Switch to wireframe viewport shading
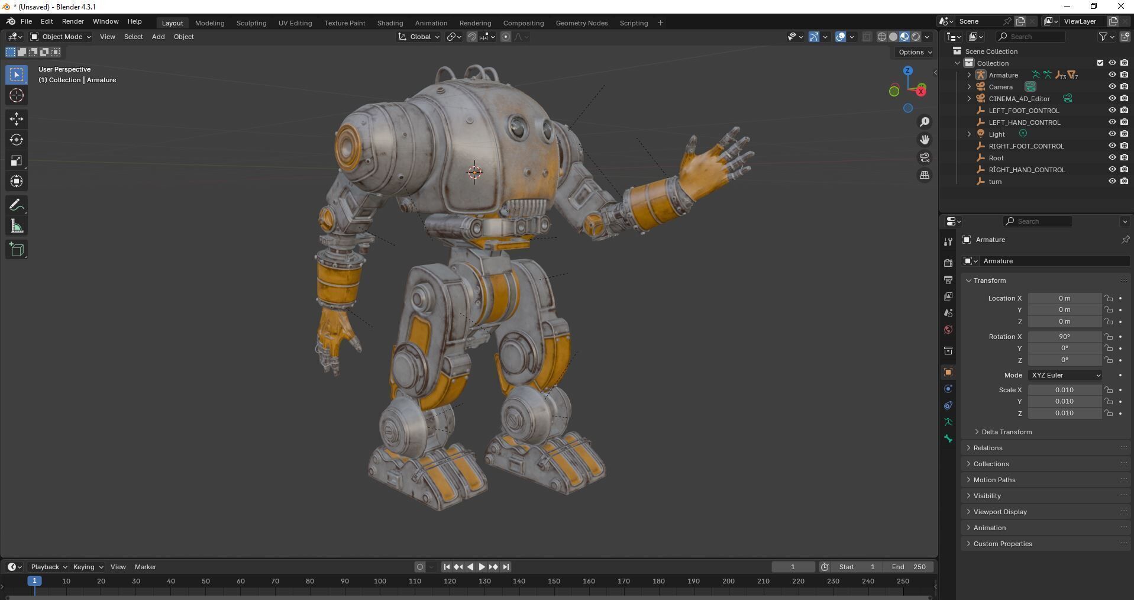This screenshot has height=600, width=1134. click(x=881, y=37)
